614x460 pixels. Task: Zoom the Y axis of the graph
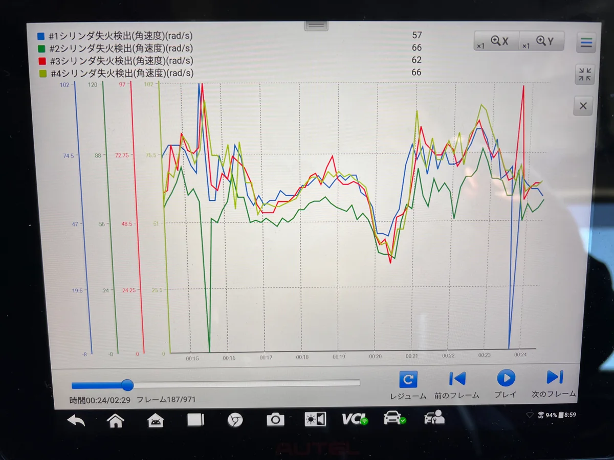coord(541,41)
